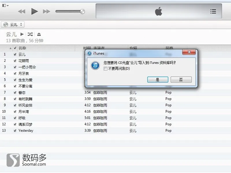231x173 pixels.
Task: Select the track name 花瓣雨
Action: click(24, 61)
